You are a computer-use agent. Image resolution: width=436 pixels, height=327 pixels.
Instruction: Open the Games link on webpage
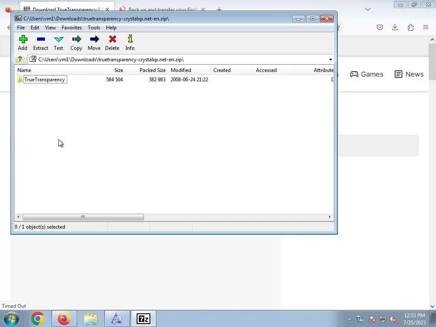point(367,74)
